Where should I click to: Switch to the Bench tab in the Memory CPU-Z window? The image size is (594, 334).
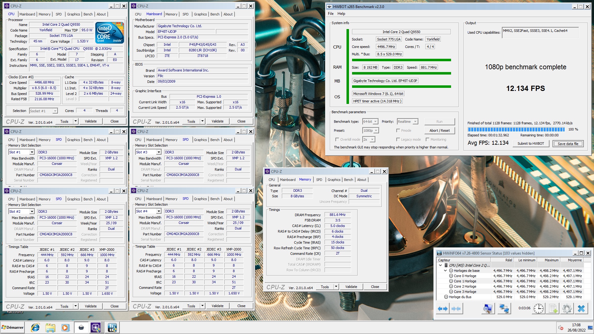348,180
